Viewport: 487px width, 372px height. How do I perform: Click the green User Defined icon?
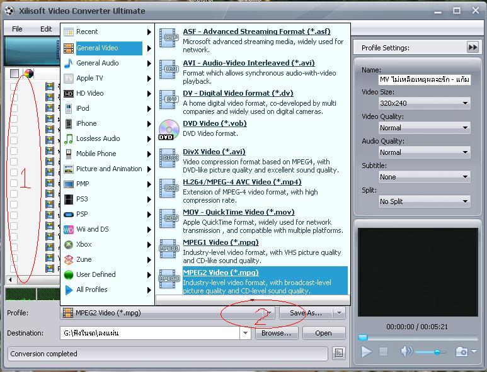68,274
